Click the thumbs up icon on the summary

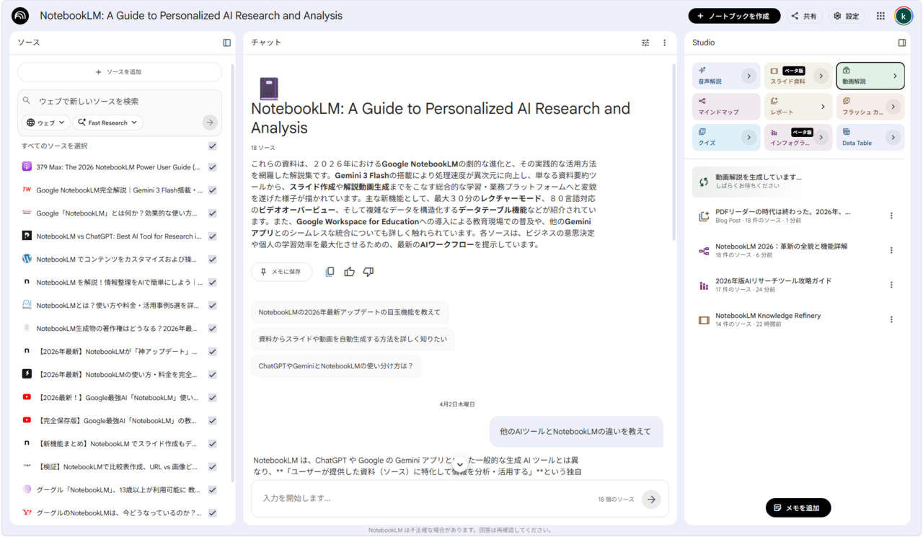(350, 272)
